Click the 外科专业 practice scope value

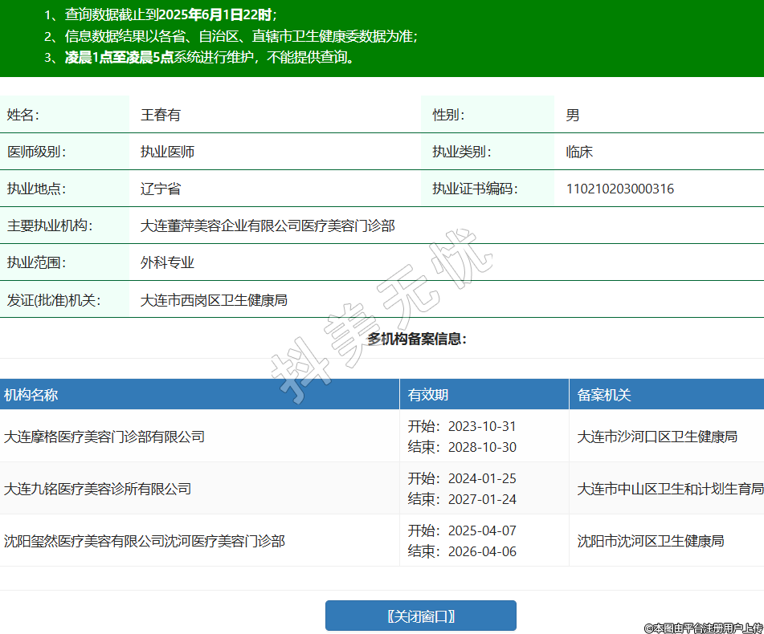click(x=167, y=263)
